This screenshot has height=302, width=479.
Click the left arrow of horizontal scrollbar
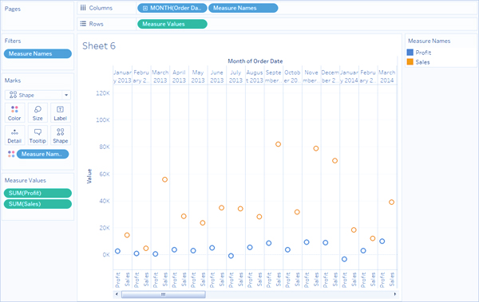click(117, 294)
